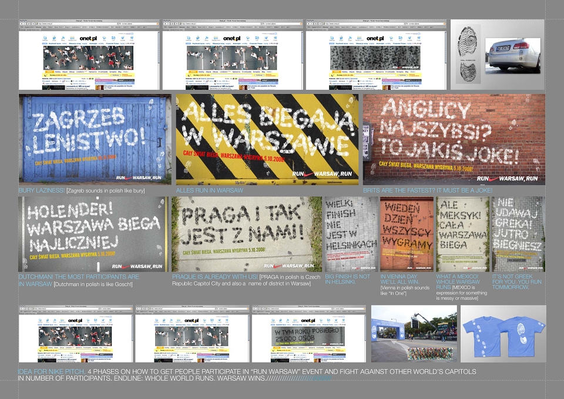Click the W TYM ROKU POBIEGŁO 25 000 OSÓB banner

308,336
